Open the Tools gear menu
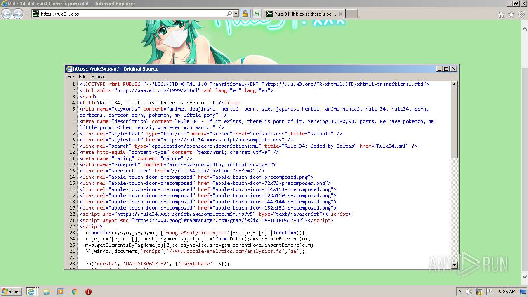 [x=521, y=14]
